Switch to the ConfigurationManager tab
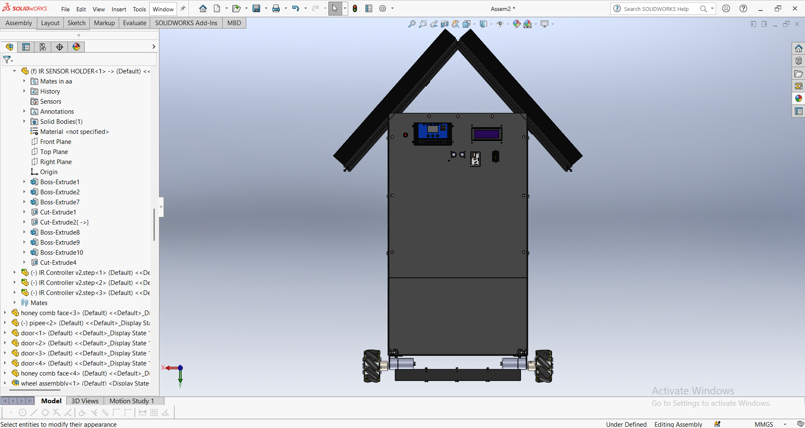 click(43, 47)
